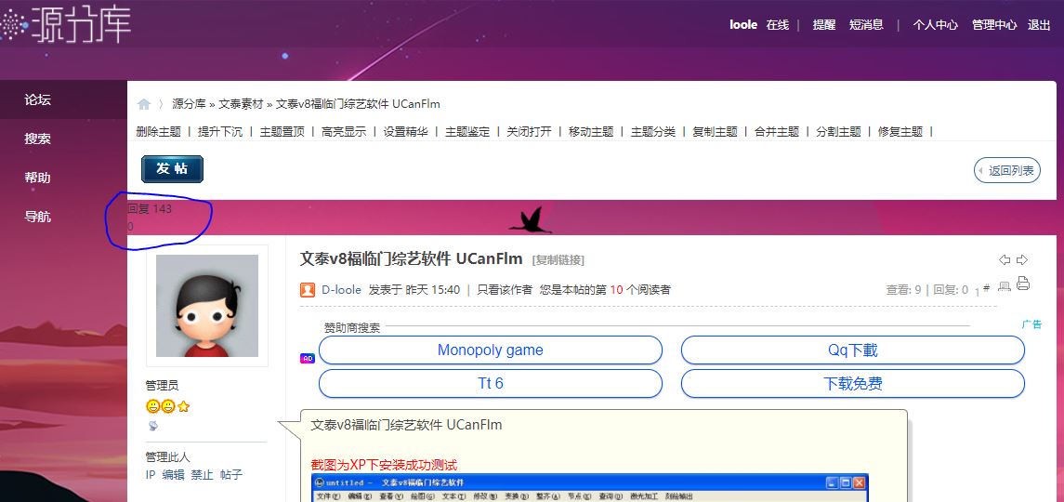Click 删除主题 in moderation toolbar
The width and height of the screenshot is (1064, 502).
click(x=158, y=132)
